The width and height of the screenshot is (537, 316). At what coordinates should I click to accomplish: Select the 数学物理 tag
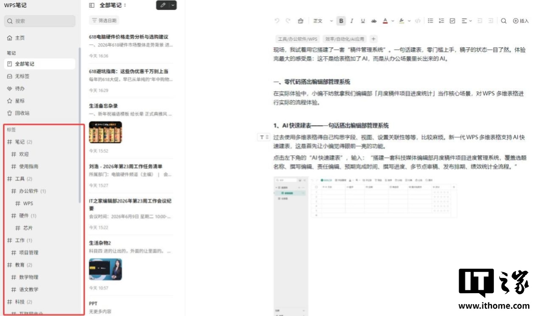click(25, 277)
